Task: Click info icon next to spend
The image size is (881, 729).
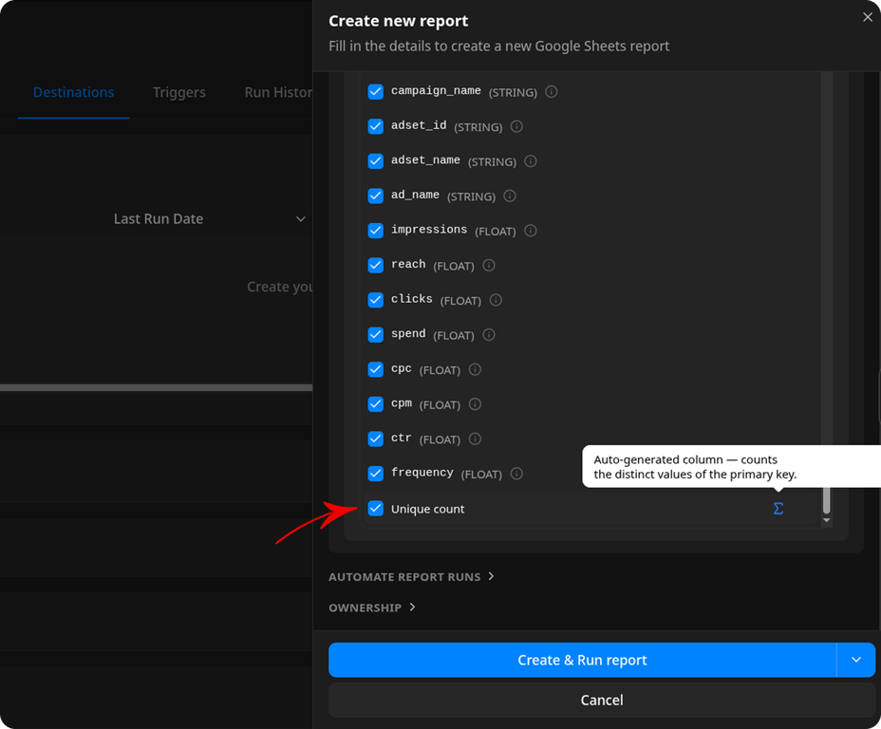Action: coord(489,335)
